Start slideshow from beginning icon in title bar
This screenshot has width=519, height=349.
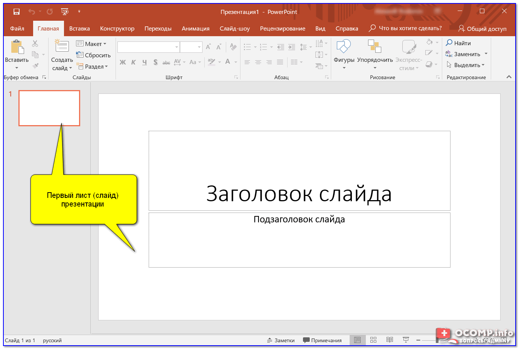[65, 12]
